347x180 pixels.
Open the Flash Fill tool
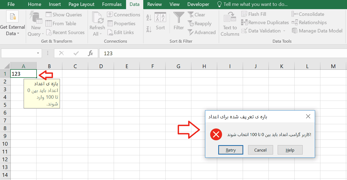pos(253,14)
